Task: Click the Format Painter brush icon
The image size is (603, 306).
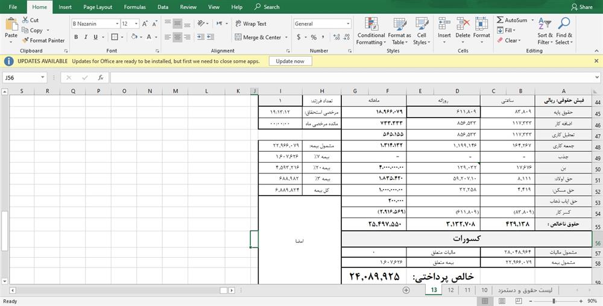Action: tap(25, 40)
